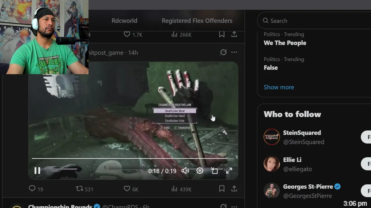Open Georges St-Pierre's profile name
371x208 pixels.
308,187
